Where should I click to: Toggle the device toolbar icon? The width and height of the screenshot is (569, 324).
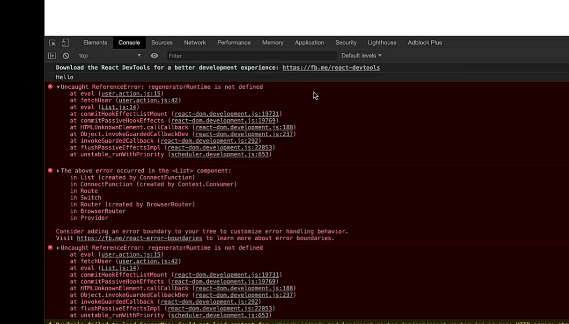point(65,43)
